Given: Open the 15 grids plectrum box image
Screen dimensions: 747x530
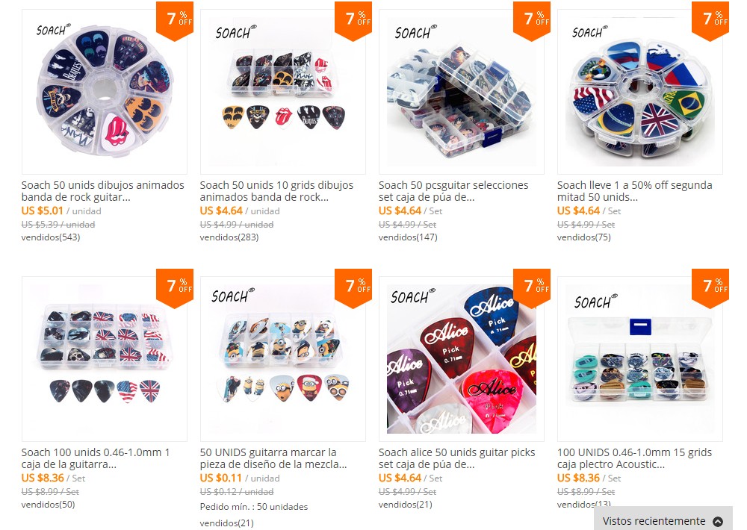Looking at the screenshot, I should click(x=640, y=358).
